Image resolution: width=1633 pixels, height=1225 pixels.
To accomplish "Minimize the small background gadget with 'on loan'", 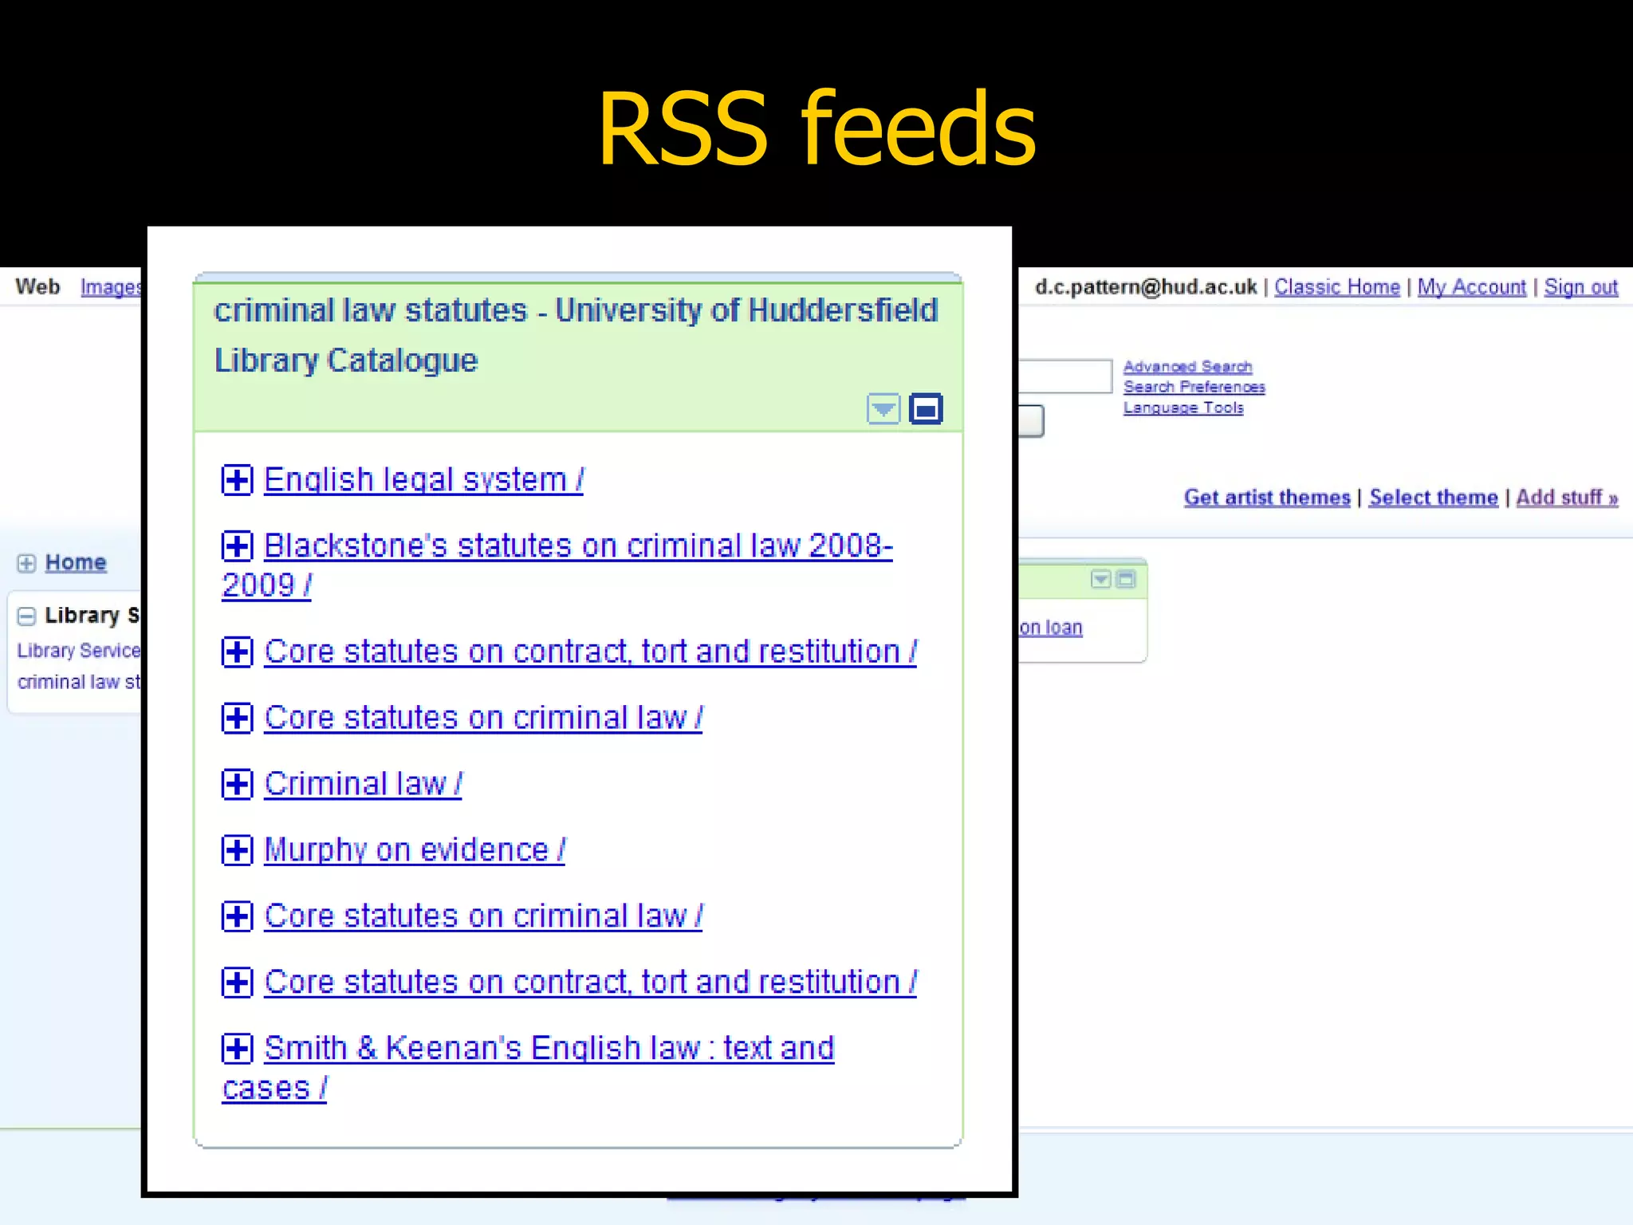I will tap(1126, 579).
